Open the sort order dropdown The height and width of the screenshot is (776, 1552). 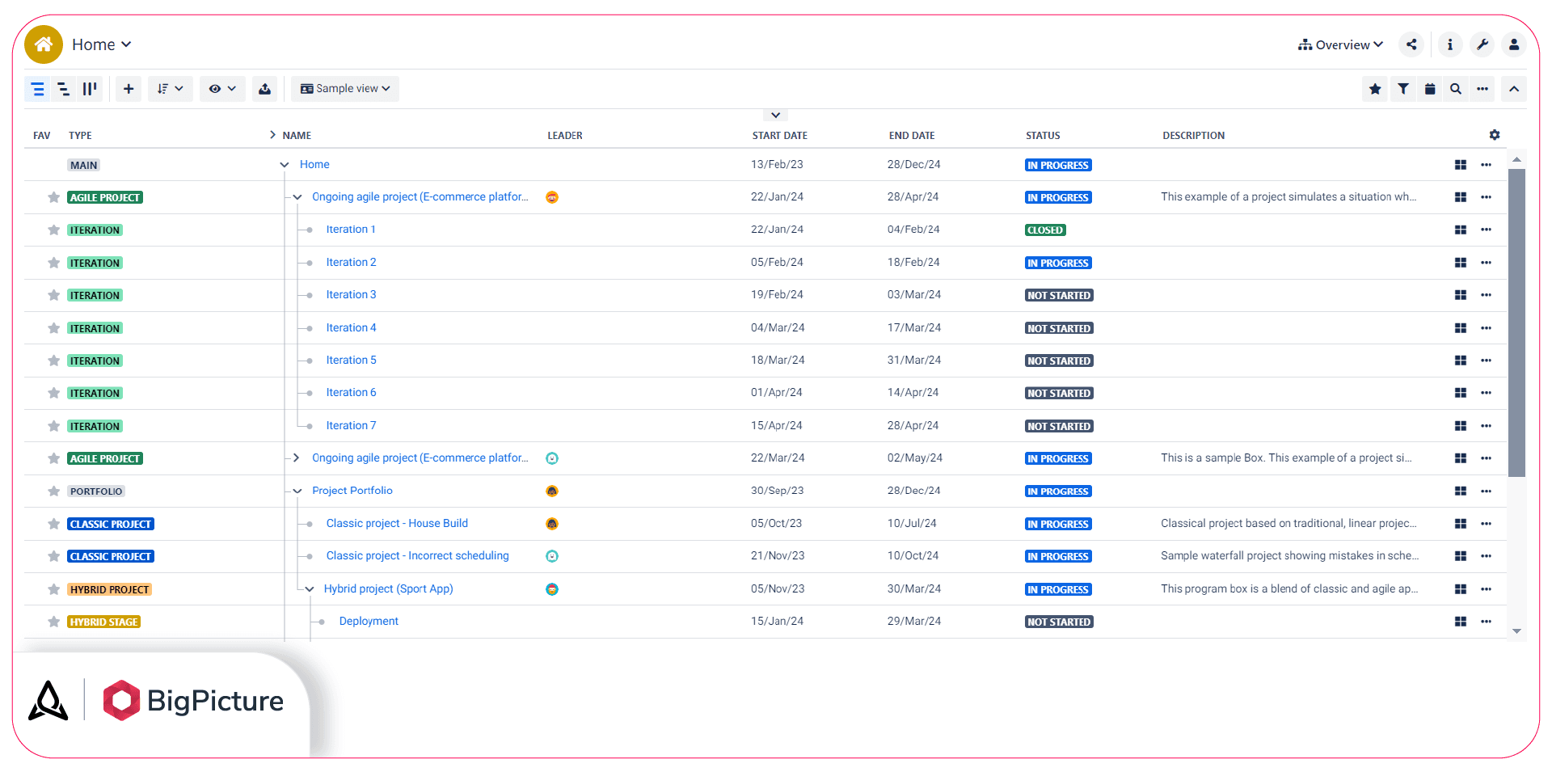[x=171, y=89]
